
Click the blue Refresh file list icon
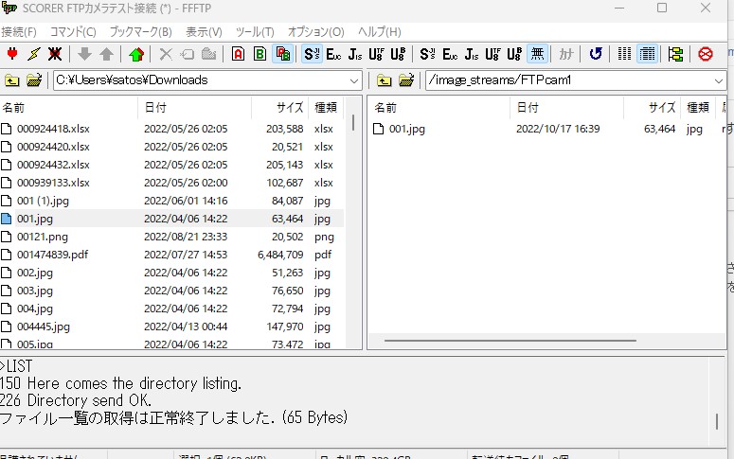596,54
